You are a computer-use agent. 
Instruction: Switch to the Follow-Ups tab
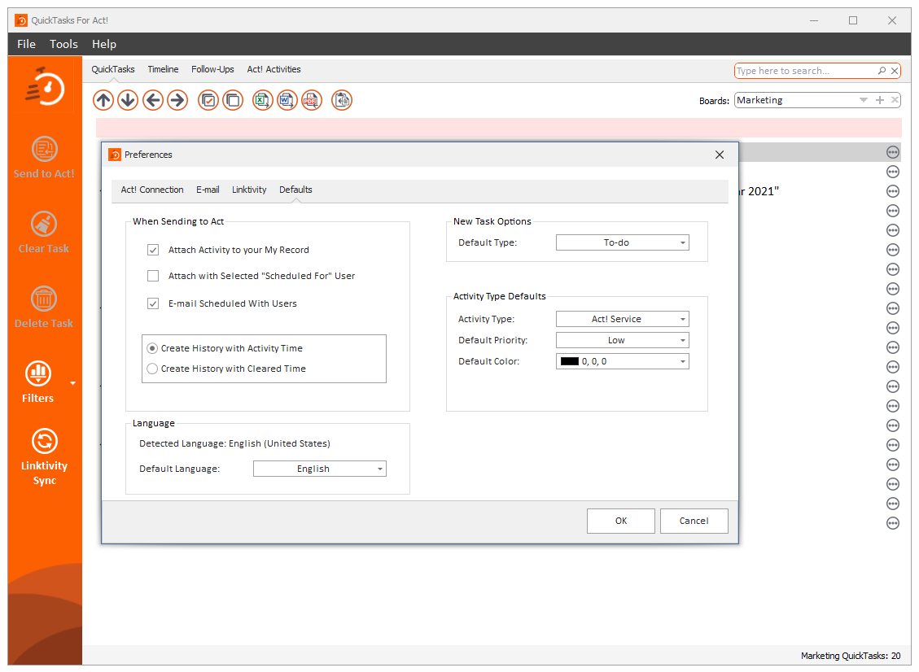point(212,69)
